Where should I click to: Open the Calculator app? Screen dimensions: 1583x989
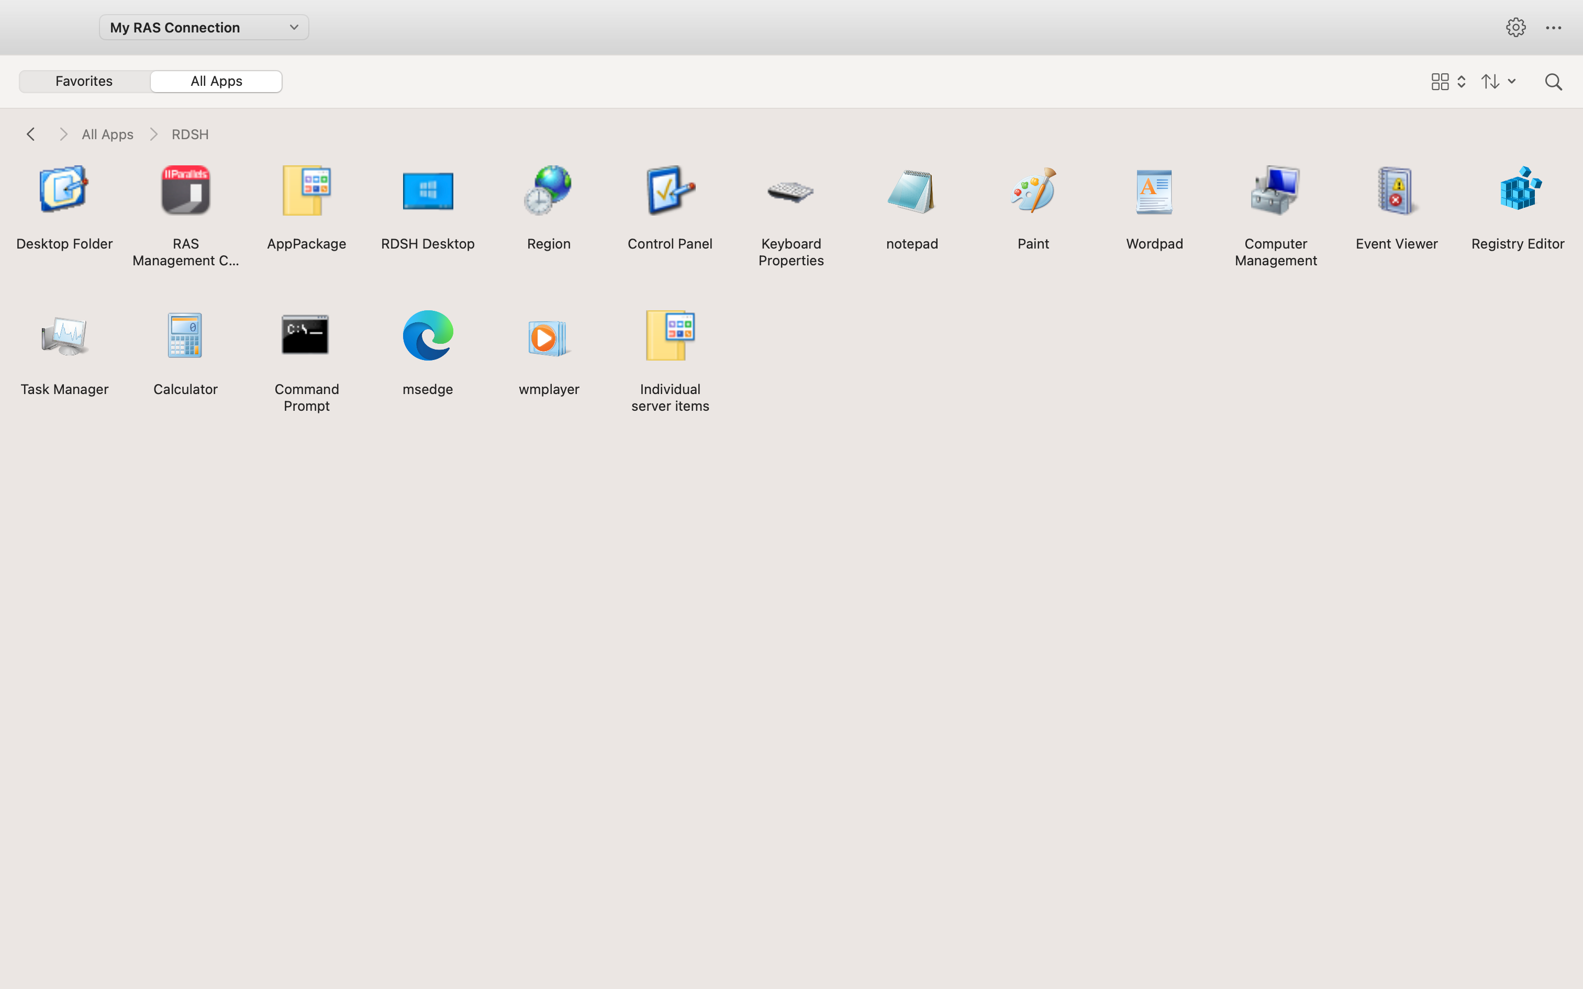pyautogui.click(x=185, y=336)
